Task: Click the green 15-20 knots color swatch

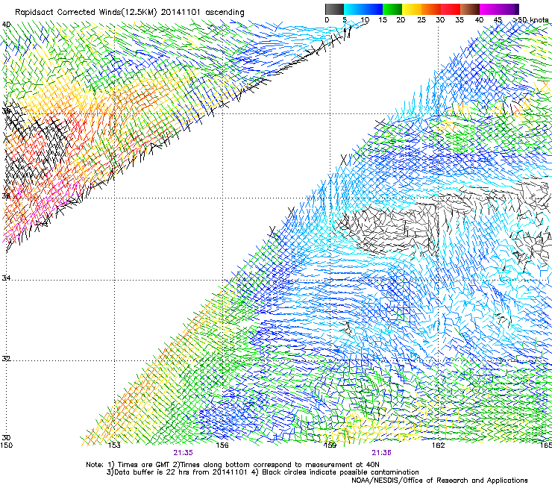Action: pyautogui.click(x=392, y=9)
